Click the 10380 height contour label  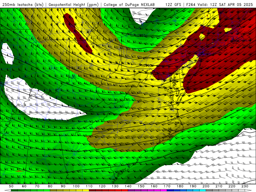tap(140, 36)
